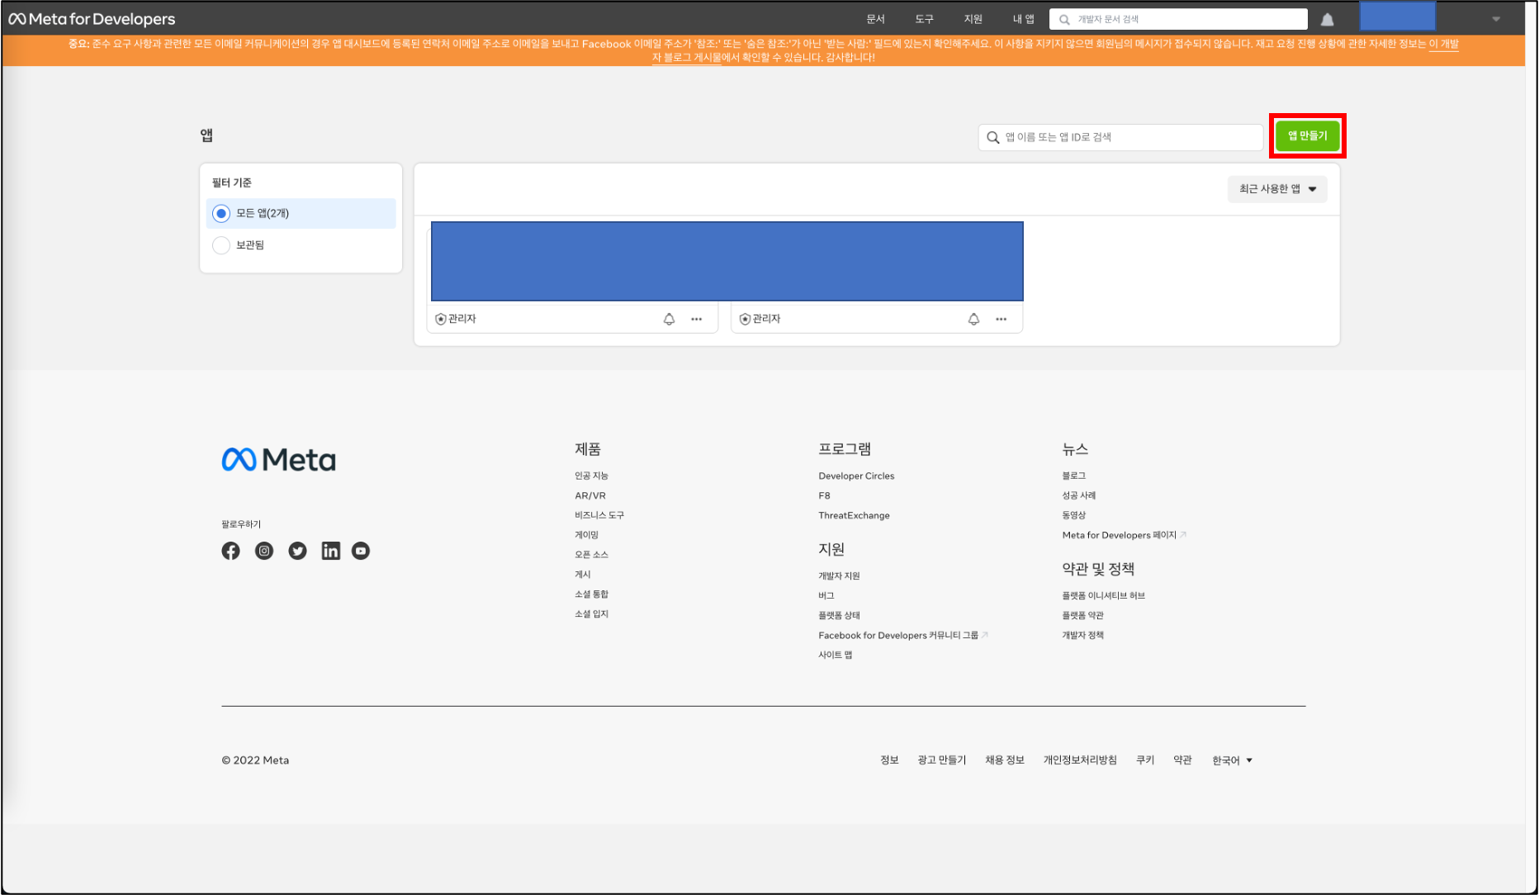Open Developer Circles program link
The image size is (1539, 895).
(x=856, y=476)
